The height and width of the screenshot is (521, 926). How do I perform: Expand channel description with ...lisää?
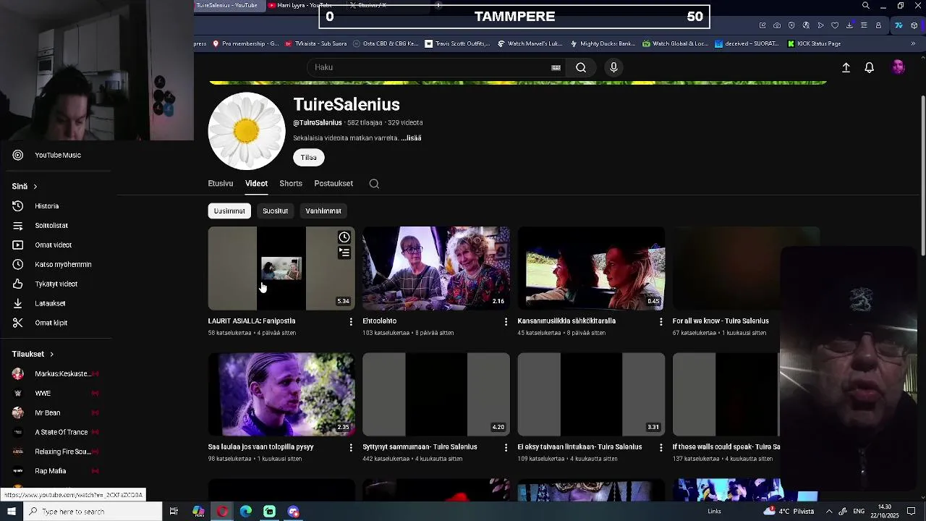tap(411, 138)
